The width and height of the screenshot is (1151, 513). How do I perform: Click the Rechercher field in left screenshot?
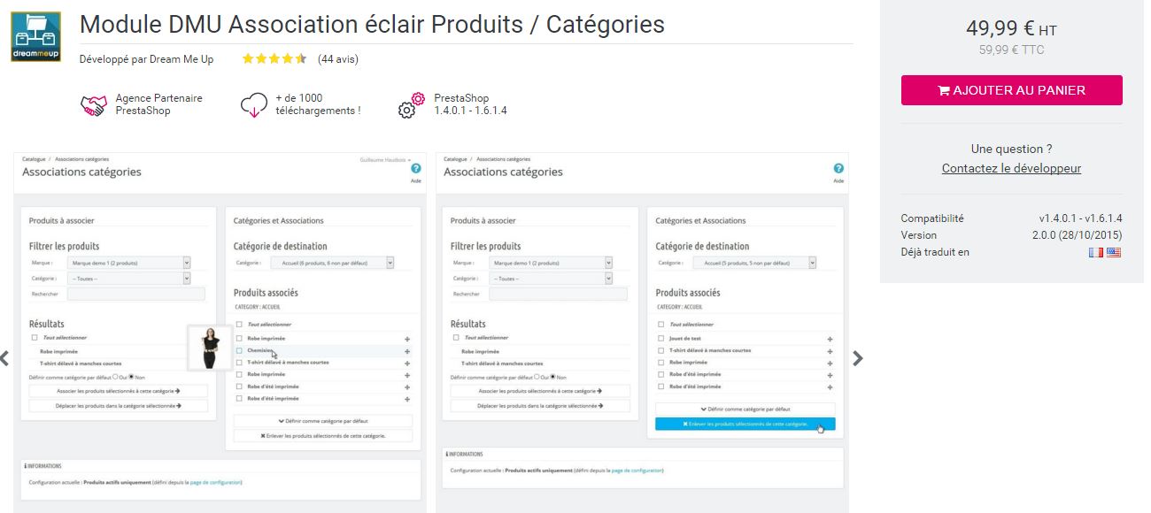(x=136, y=294)
